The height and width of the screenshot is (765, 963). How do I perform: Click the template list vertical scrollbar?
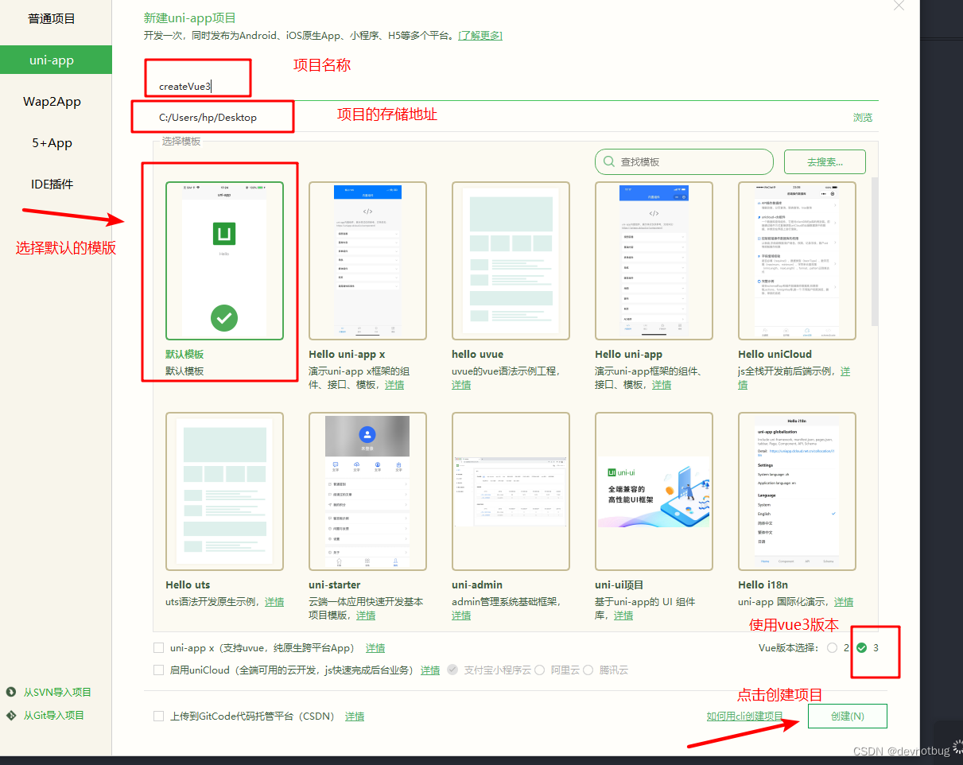pyautogui.click(x=875, y=250)
